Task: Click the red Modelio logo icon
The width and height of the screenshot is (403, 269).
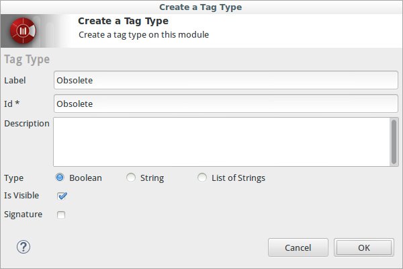Action: [24, 31]
